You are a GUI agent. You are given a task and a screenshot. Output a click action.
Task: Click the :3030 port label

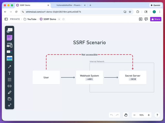coord(133,79)
